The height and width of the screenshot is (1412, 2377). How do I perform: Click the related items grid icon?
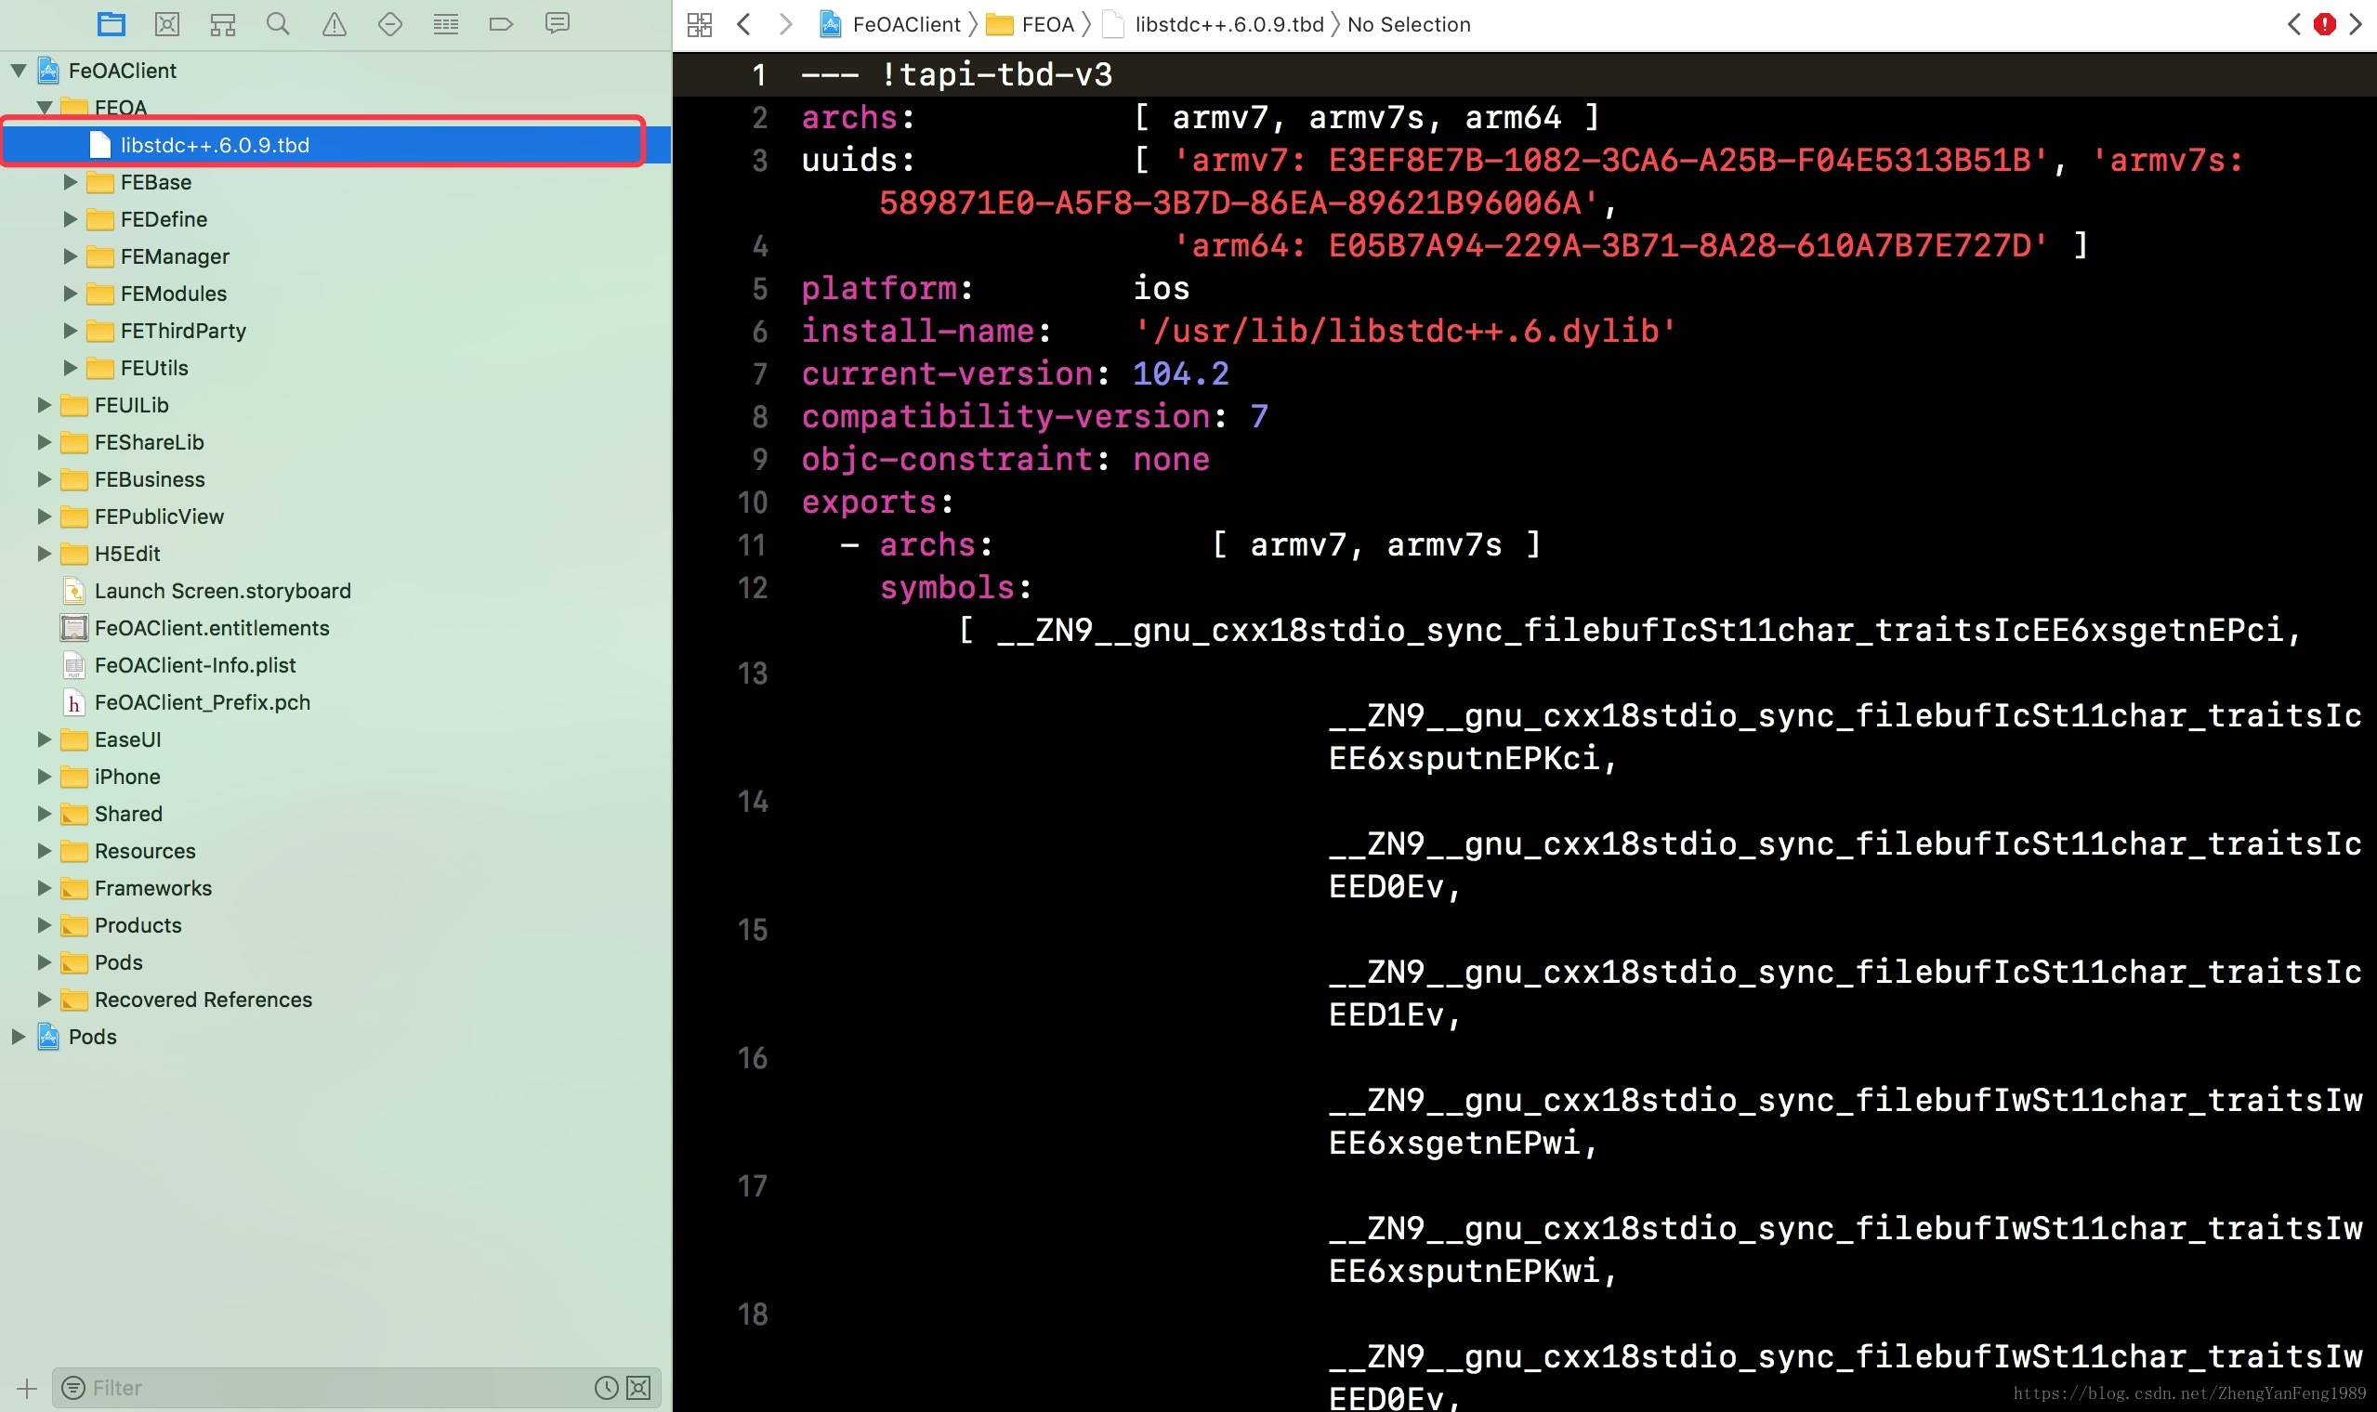(700, 24)
